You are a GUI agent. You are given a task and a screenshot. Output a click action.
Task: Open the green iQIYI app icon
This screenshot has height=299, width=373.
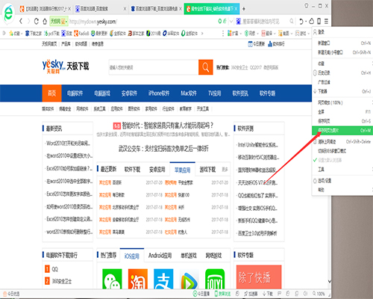tap(215, 279)
